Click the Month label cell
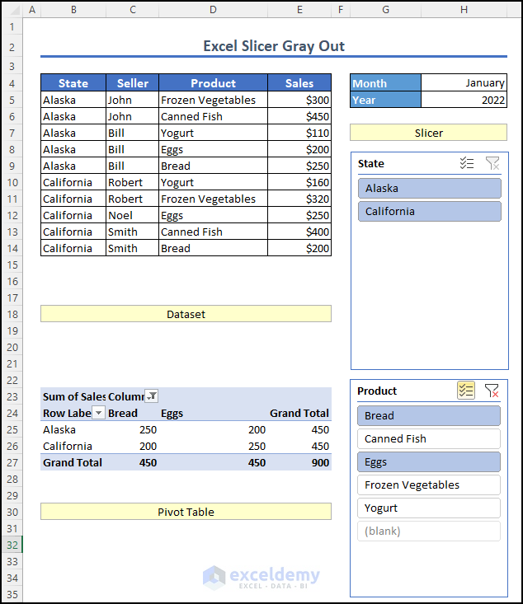This screenshot has height=604, width=523. (385, 83)
